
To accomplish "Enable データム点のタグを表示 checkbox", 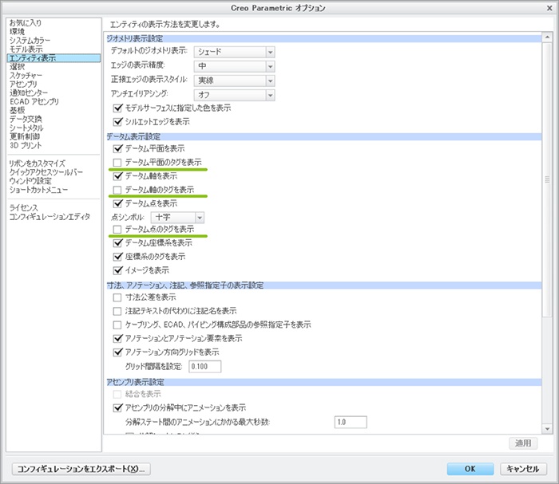I will [118, 229].
